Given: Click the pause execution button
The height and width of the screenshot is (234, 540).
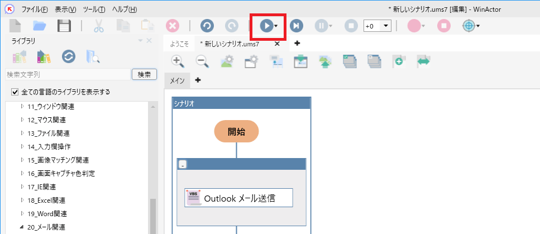Looking at the screenshot, I should [x=321, y=26].
